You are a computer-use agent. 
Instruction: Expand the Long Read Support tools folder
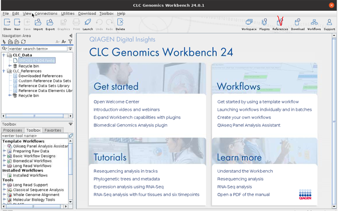pyautogui.click(x=4, y=185)
